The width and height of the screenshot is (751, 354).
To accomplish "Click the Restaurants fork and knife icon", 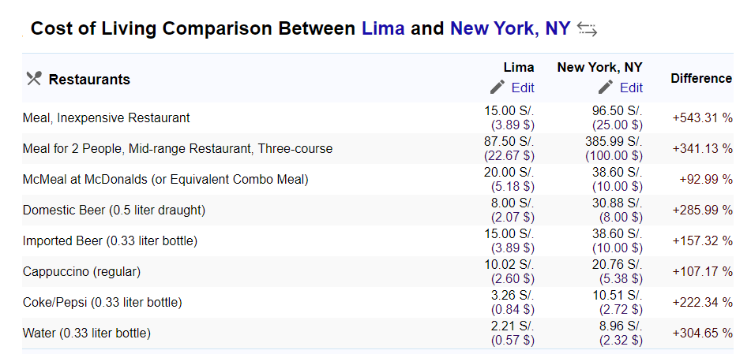I will coord(34,79).
